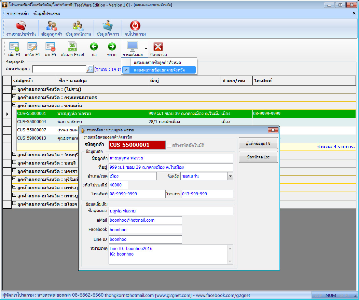The width and height of the screenshot is (359, 300).
Task: Click the telephone field 08-9999-9999 in dialog
Action: click(x=137, y=194)
